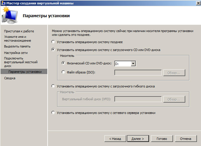Image resolution: width=201 pixels, height=146 pixels.
Task: Select 'Установить операционную систему позднее' option
Action: pyautogui.click(x=53, y=42)
